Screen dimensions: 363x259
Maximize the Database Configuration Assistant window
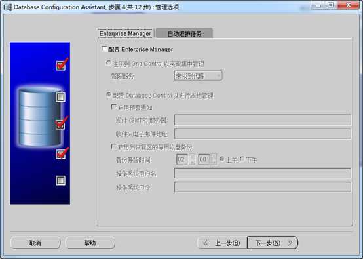coord(331,5)
